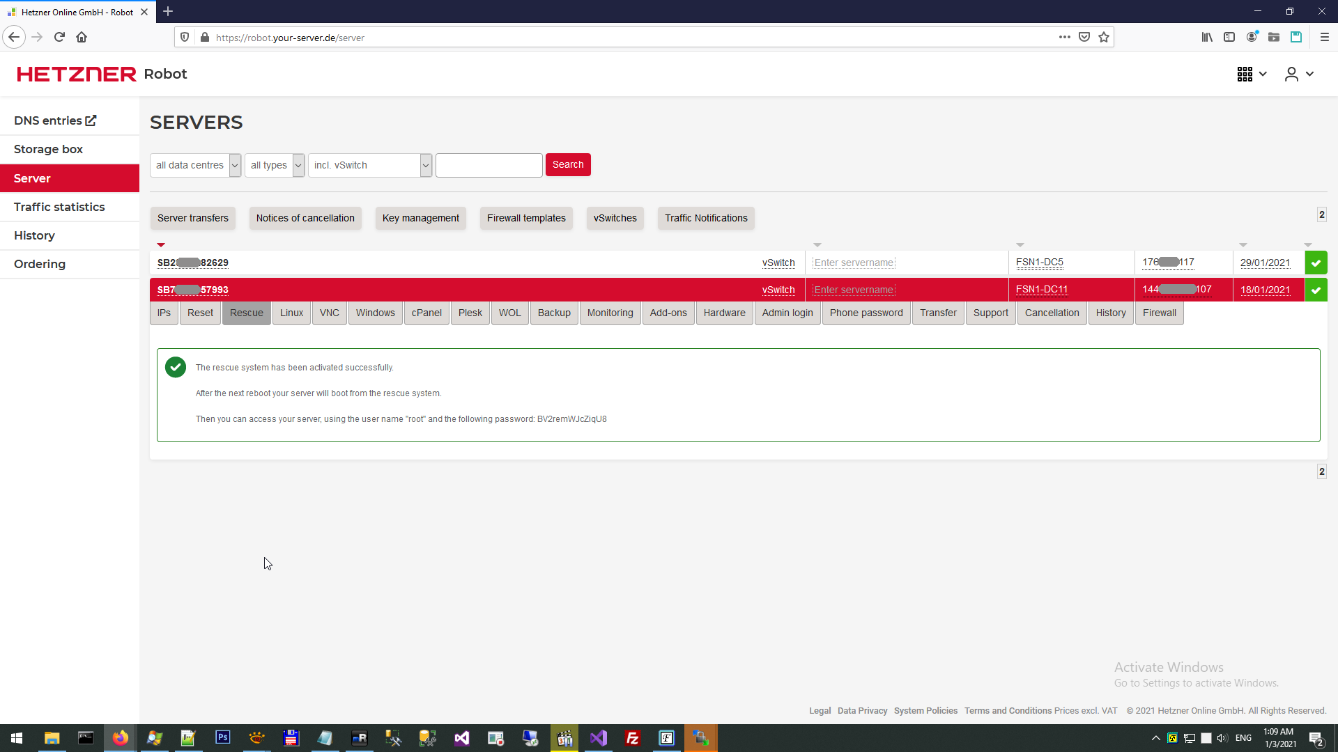Open the user account icon menu
This screenshot has width=1338, height=752.
[1291, 74]
